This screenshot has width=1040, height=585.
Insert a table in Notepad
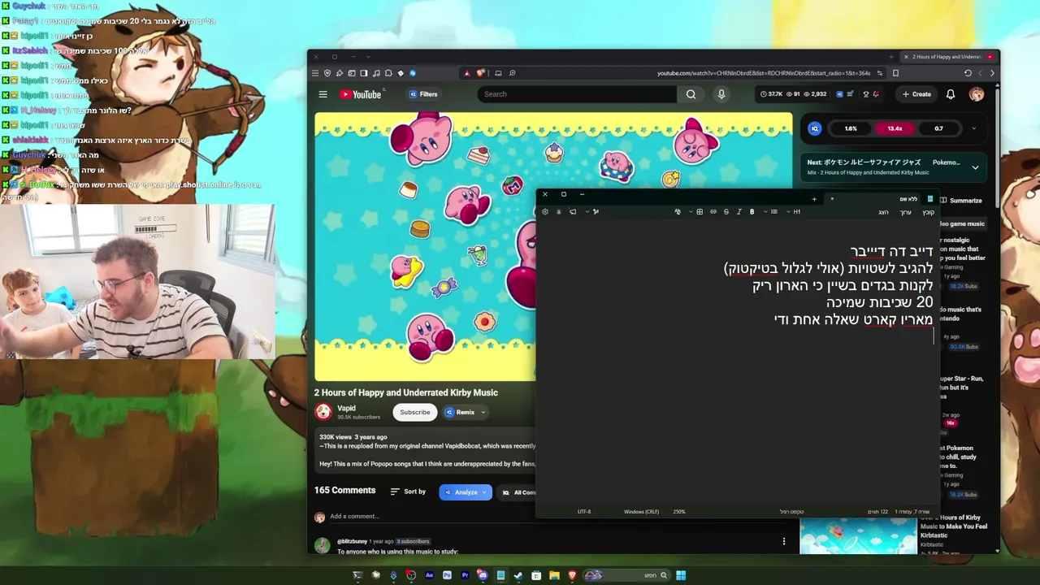700,212
